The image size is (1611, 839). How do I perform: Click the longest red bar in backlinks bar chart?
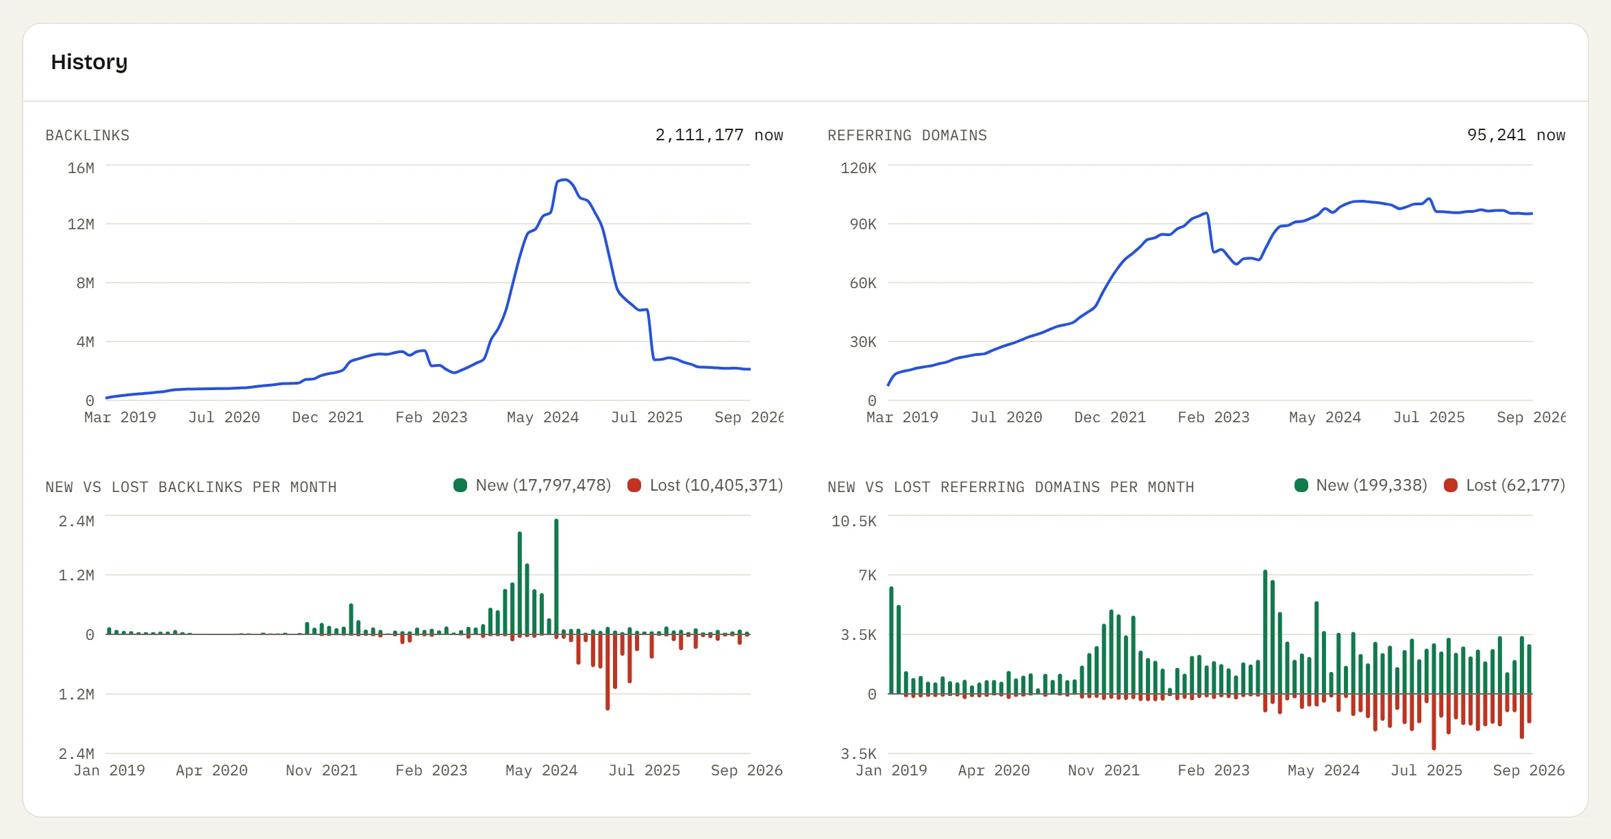(x=608, y=672)
